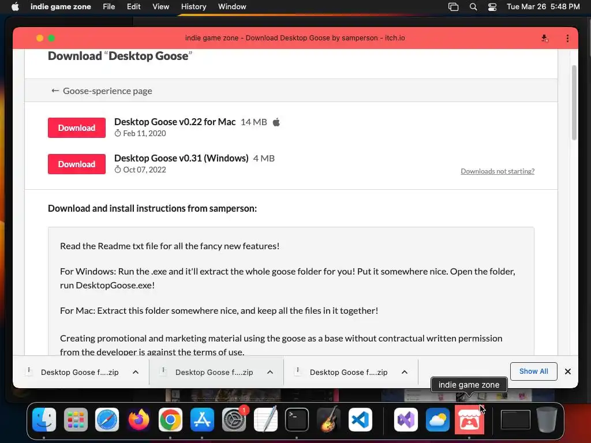Screen dimensions: 591x443
Task: Open Terminal from the Dock
Action: [x=297, y=419]
